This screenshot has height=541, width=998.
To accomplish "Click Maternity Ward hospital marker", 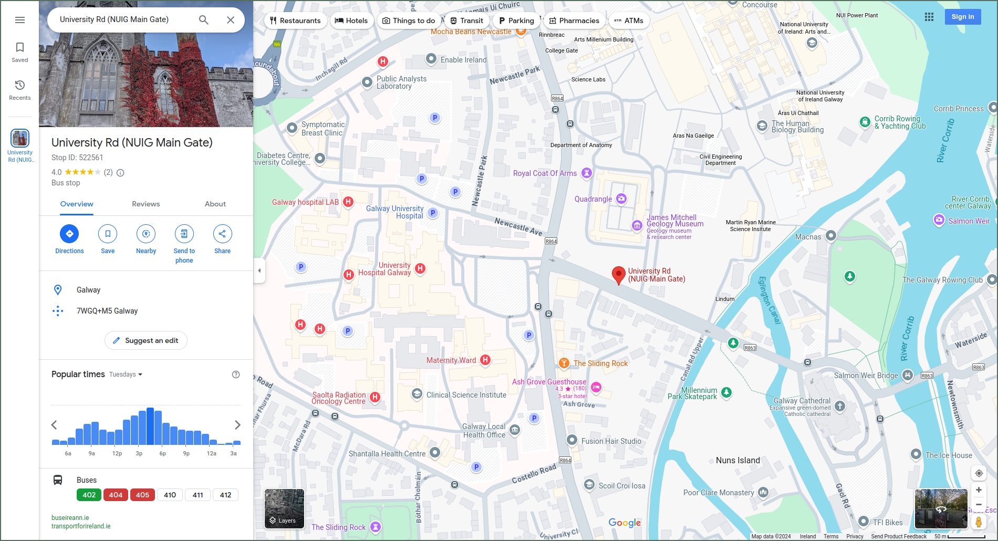I will coord(485,360).
